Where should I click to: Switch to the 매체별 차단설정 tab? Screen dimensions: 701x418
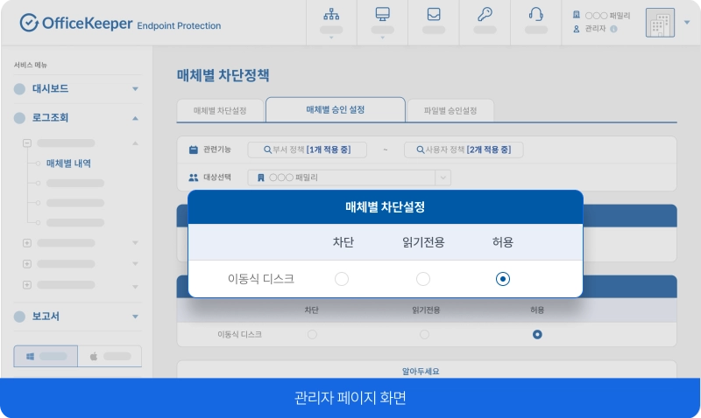point(220,111)
